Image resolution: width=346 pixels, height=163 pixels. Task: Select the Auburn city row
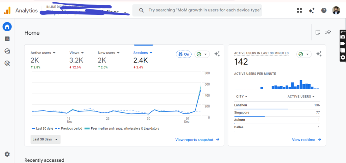pyautogui.click(x=277, y=120)
